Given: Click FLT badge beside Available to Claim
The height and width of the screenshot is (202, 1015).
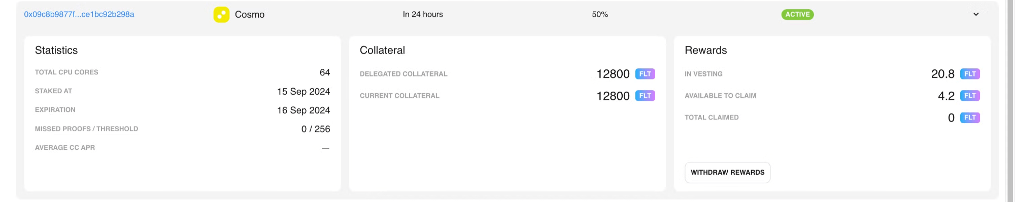Looking at the screenshot, I should [970, 96].
